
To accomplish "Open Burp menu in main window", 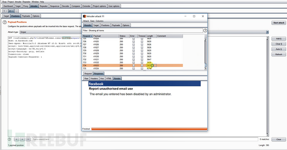I will tap(4, 2).
